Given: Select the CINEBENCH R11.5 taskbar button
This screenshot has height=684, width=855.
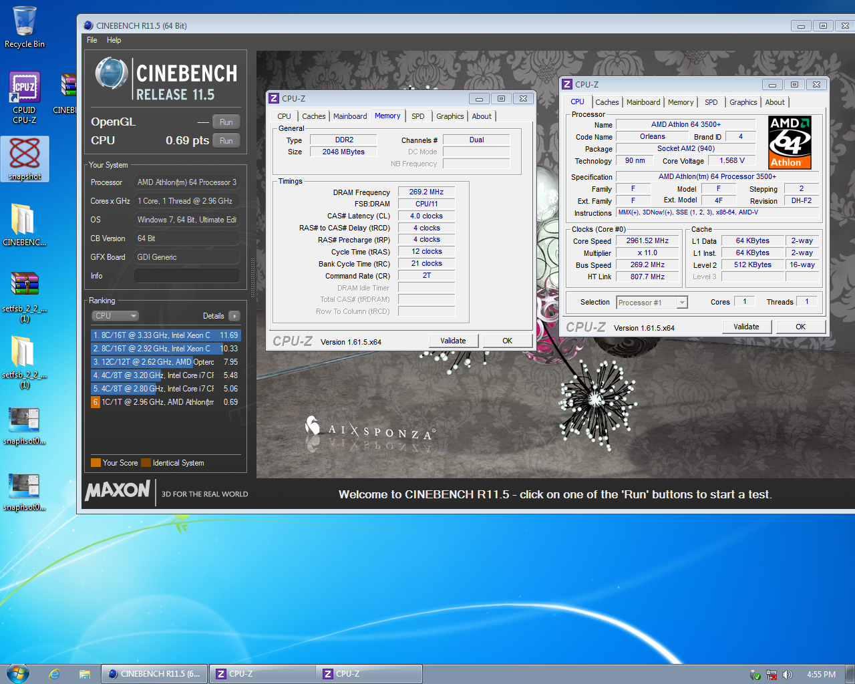Looking at the screenshot, I should (x=155, y=674).
